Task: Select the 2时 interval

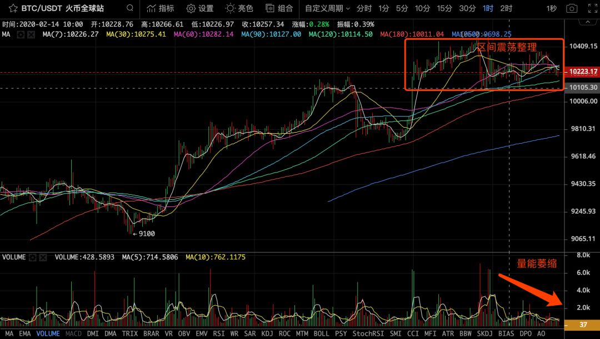Action: pyautogui.click(x=506, y=8)
